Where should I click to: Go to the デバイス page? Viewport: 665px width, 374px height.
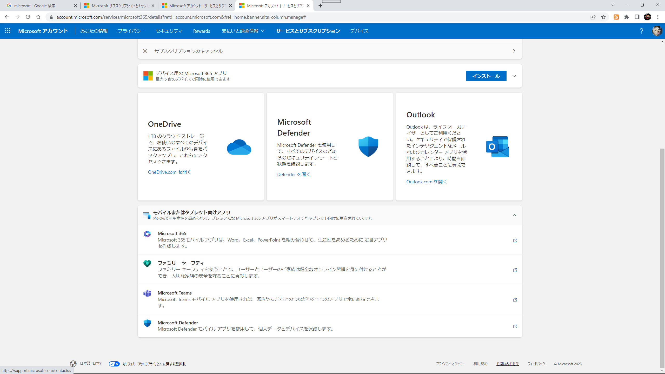pos(359,31)
